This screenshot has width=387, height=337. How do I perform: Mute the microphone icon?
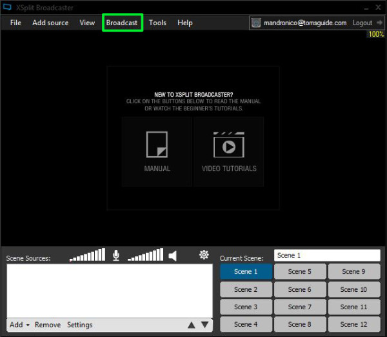point(116,255)
